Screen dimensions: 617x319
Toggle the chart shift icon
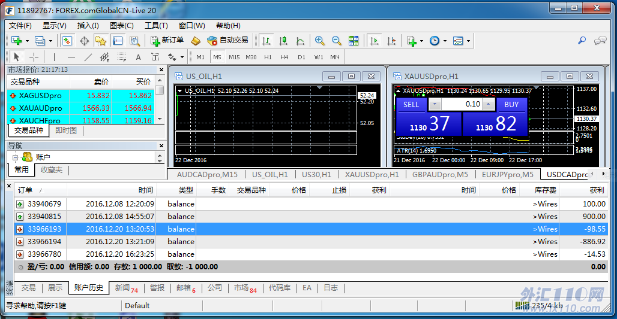(x=391, y=41)
